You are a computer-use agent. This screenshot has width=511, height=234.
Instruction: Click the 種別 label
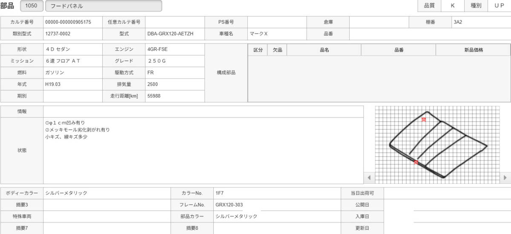pyautogui.click(x=476, y=6)
